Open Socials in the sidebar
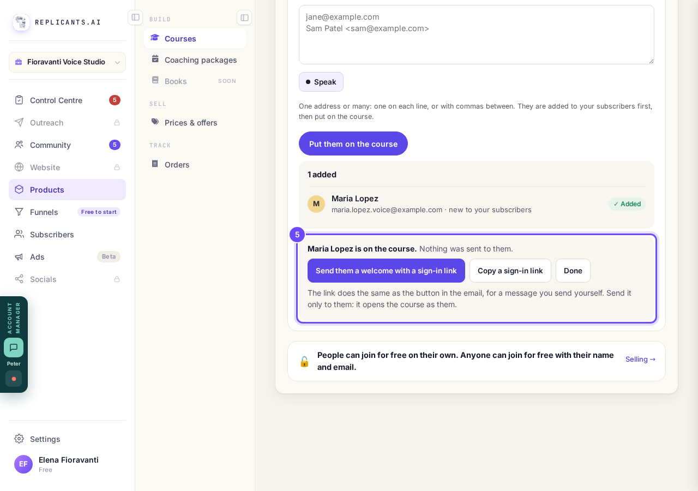The height and width of the screenshot is (491, 698). coord(67,279)
